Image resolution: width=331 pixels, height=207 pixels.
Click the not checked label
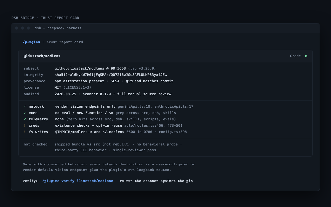point(36,144)
